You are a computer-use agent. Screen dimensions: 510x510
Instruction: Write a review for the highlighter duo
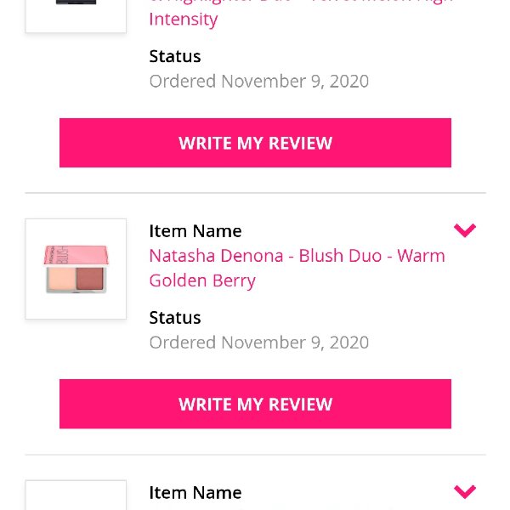(x=255, y=143)
